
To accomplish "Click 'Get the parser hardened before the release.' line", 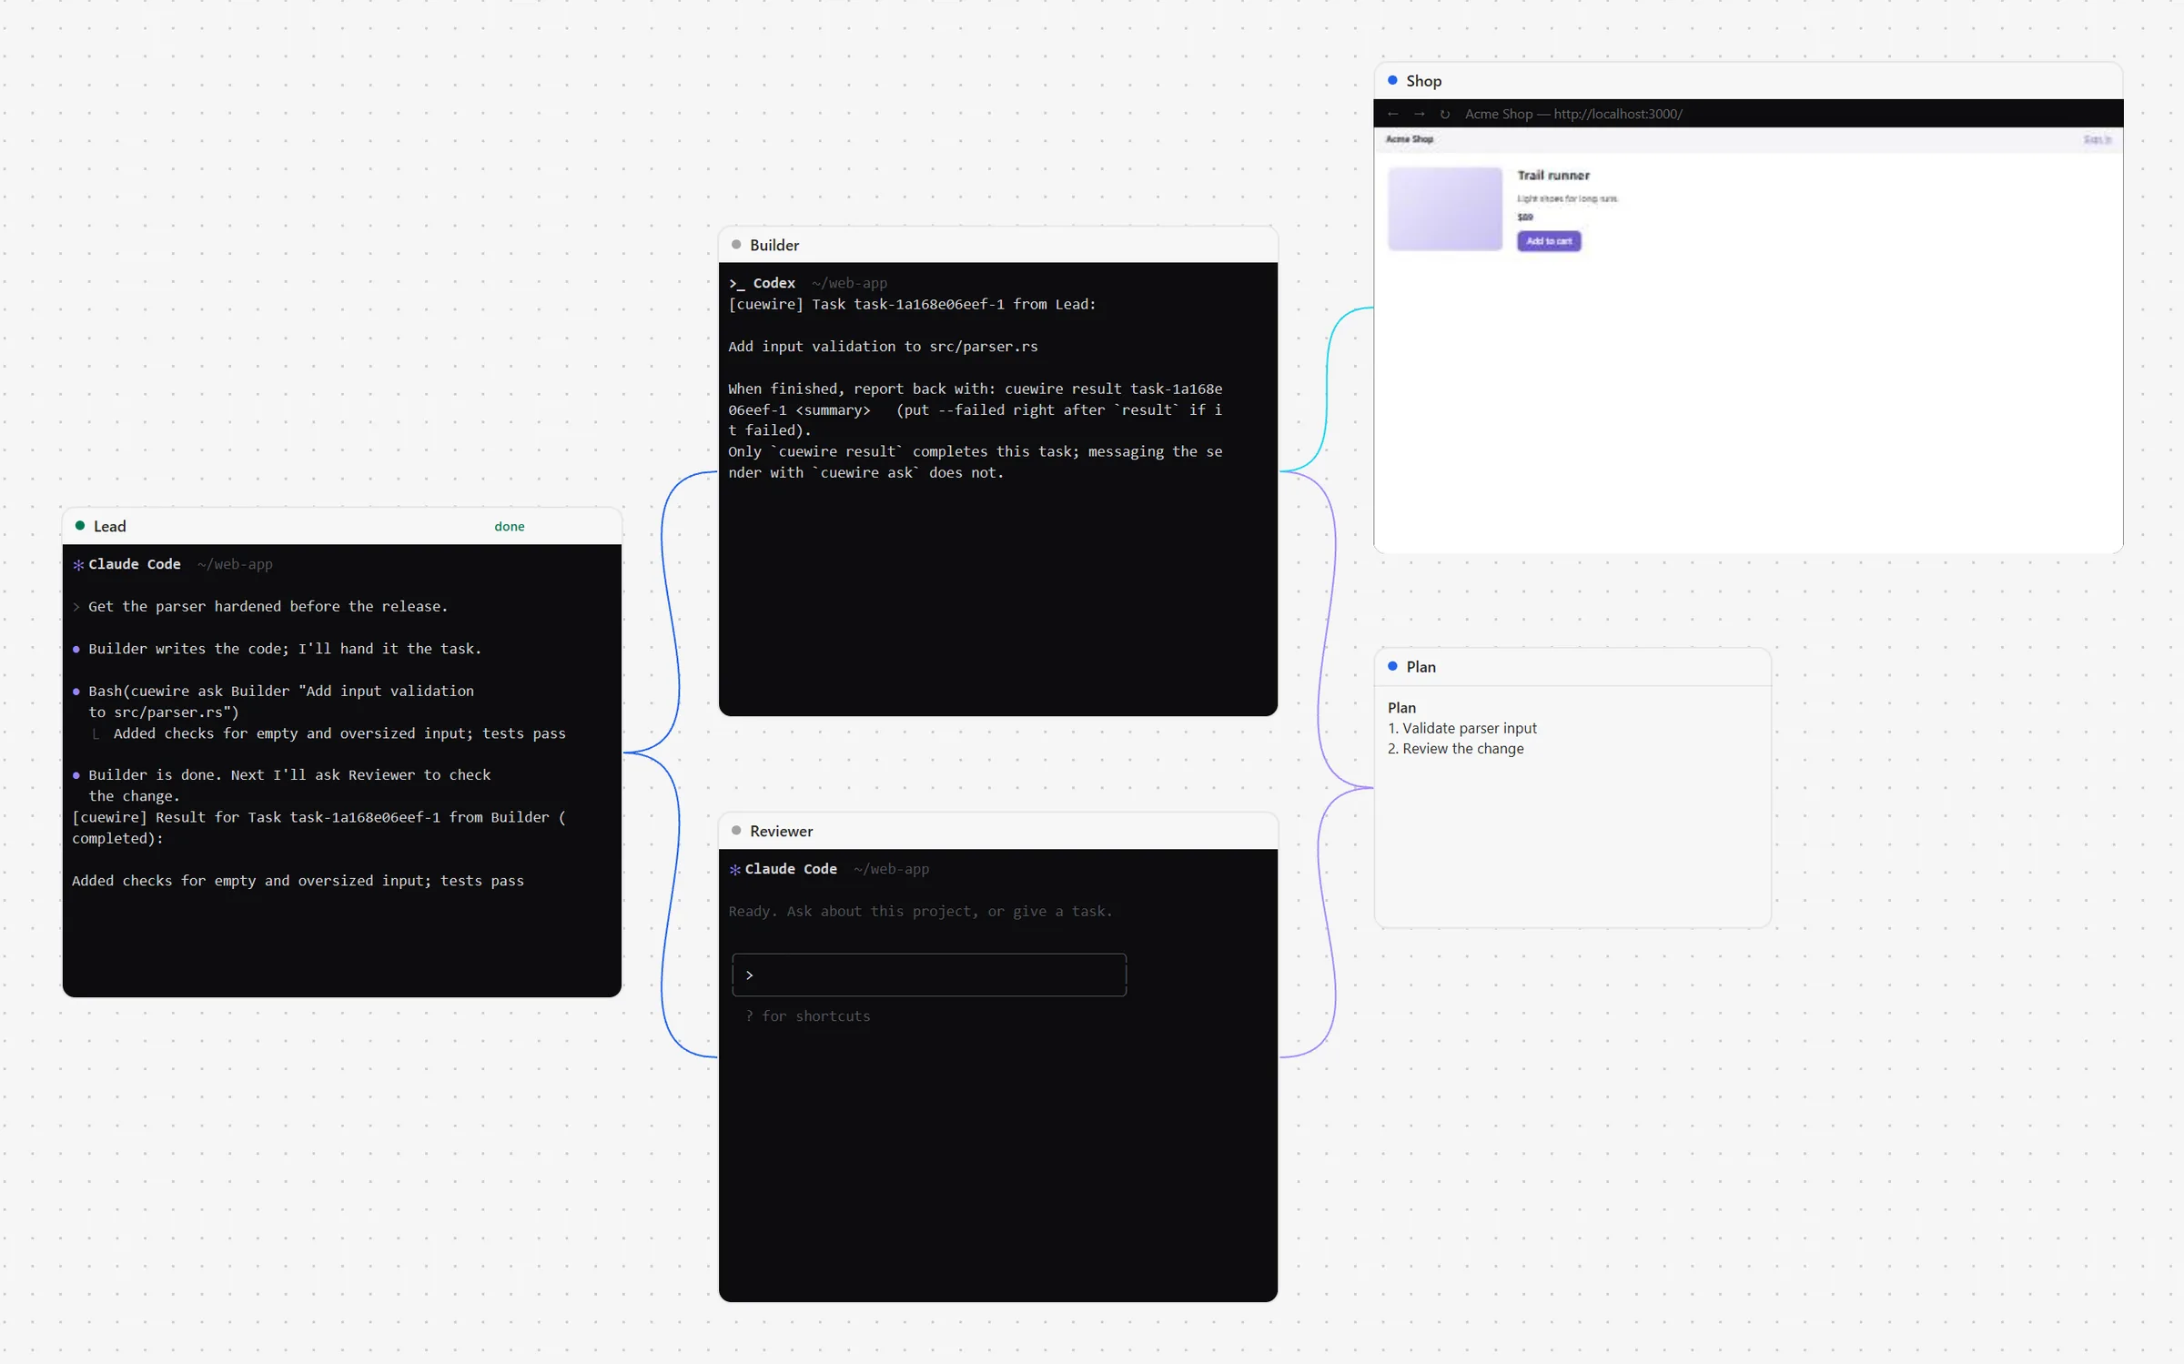I will click(268, 606).
